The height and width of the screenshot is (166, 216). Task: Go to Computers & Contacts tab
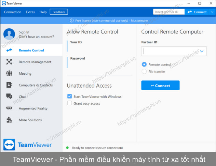pos(31,85)
